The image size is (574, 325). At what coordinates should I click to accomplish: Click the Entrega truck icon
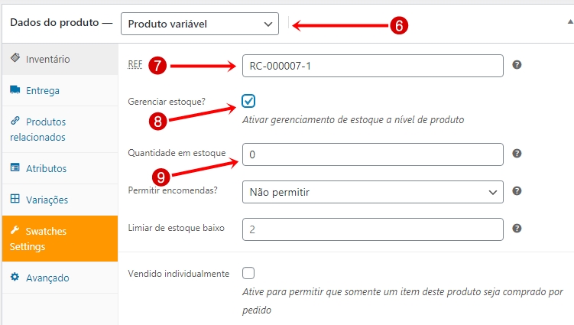pyautogui.click(x=15, y=89)
